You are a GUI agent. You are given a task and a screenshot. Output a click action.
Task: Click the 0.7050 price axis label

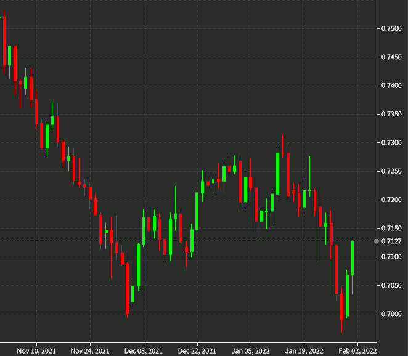392,285
